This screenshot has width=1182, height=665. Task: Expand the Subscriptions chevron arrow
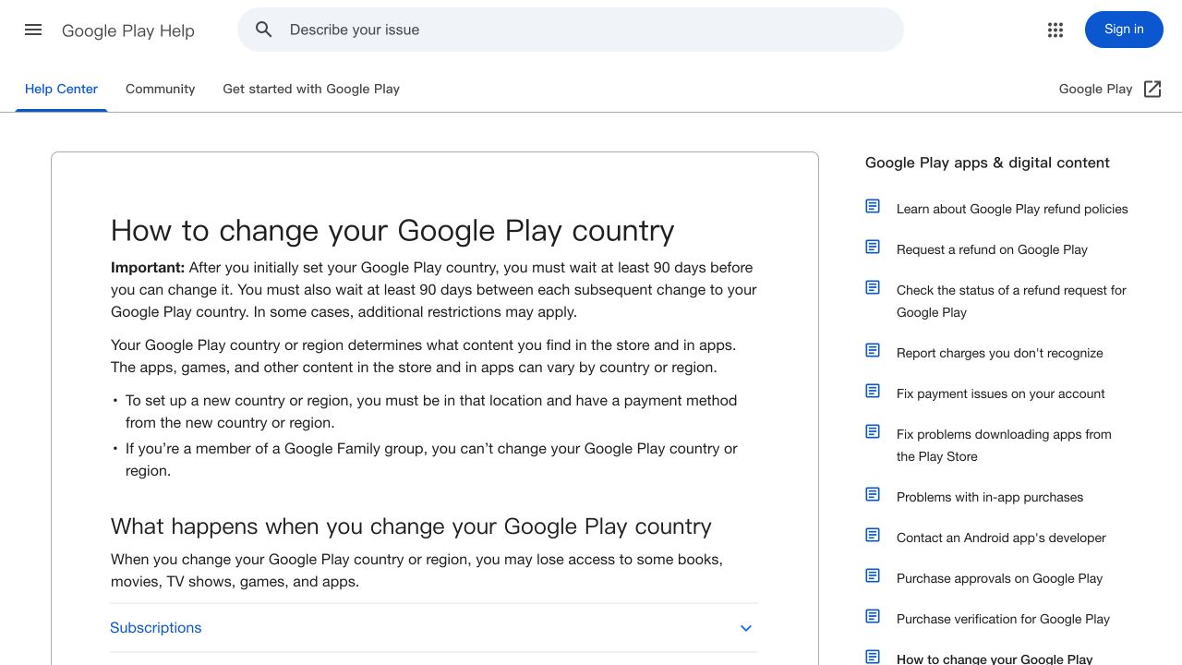coord(746,628)
